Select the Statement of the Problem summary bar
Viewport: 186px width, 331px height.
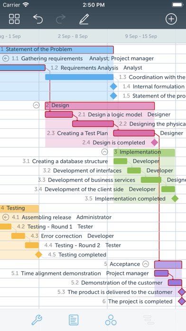56,49
